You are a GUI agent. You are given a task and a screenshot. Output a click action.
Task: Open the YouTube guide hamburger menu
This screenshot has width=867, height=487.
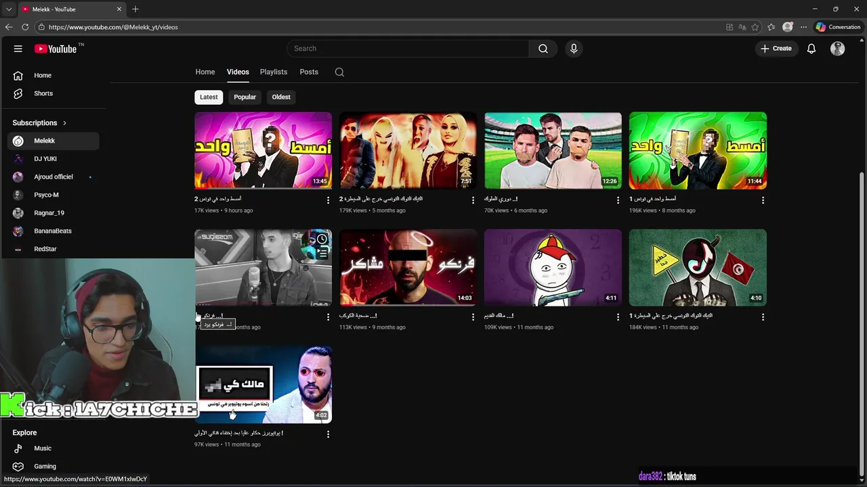coord(18,49)
